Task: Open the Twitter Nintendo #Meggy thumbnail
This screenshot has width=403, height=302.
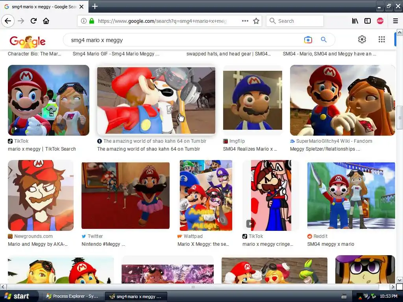Action: click(x=126, y=195)
